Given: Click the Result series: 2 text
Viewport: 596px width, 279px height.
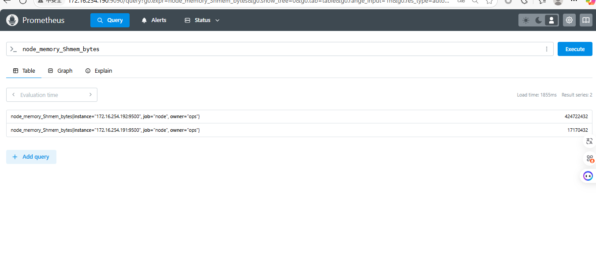Looking at the screenshot, I should point(577,95).
